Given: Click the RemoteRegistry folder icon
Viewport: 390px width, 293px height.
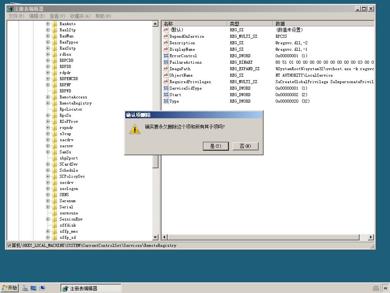Looking at the screenshot, I should click(55, 103).
